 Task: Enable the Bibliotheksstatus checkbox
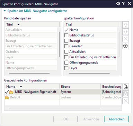tap(66, 35)
